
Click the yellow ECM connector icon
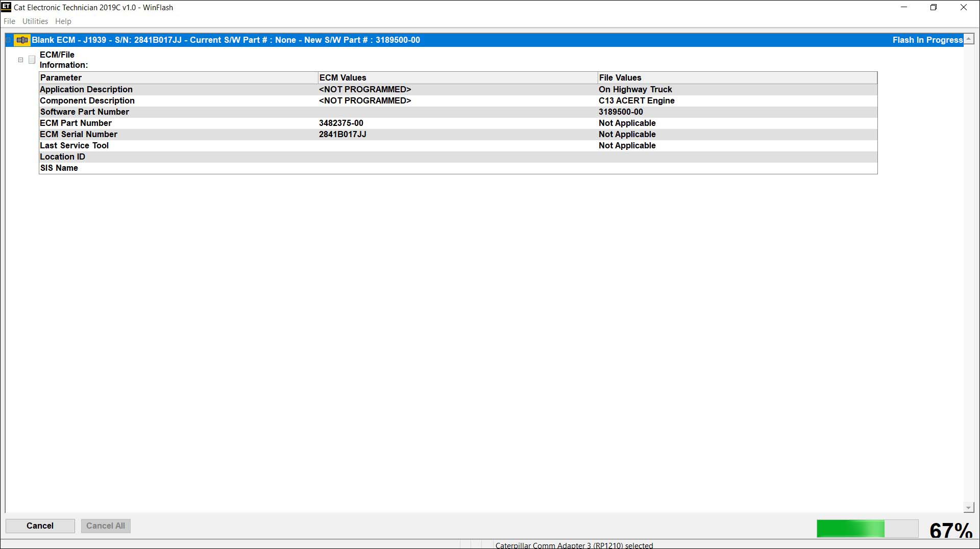pyautogui.click(x=22, y=39)
